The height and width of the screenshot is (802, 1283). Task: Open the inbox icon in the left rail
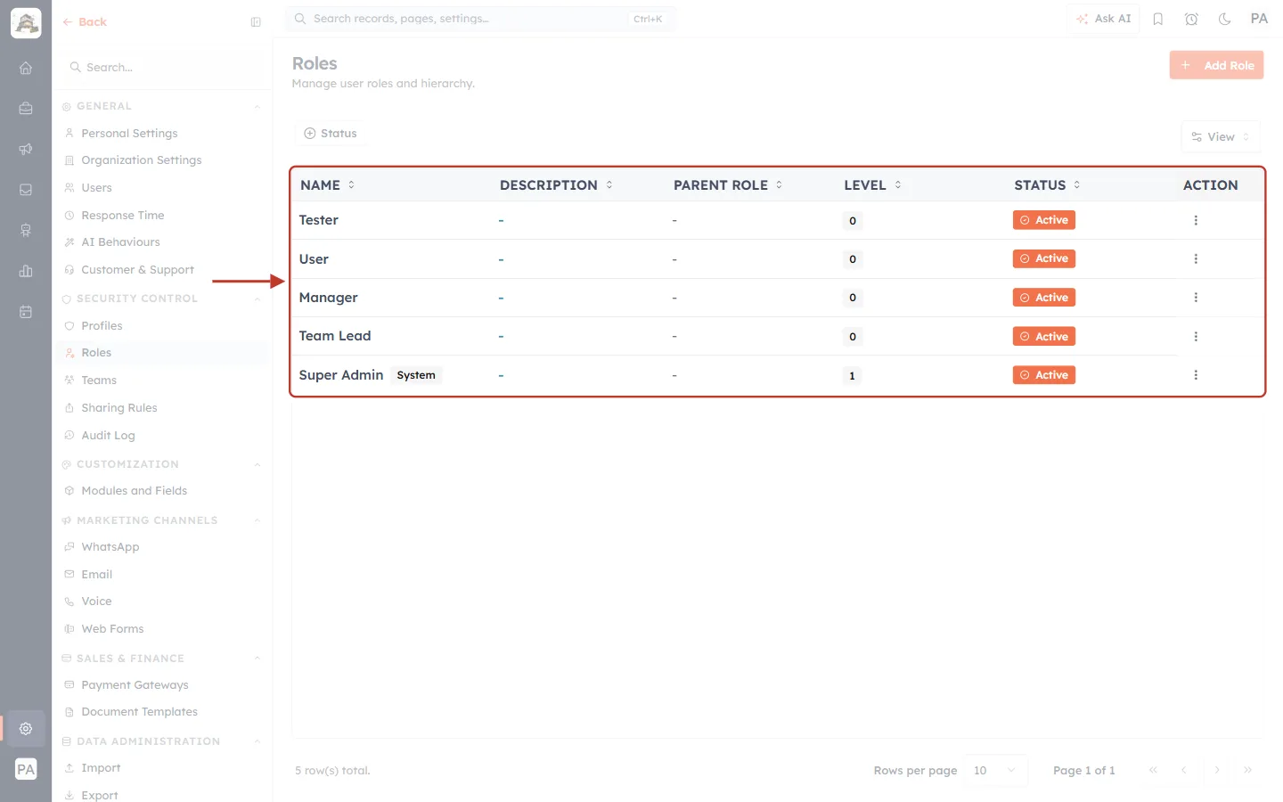pyautogui.click(x=26, y=190)
